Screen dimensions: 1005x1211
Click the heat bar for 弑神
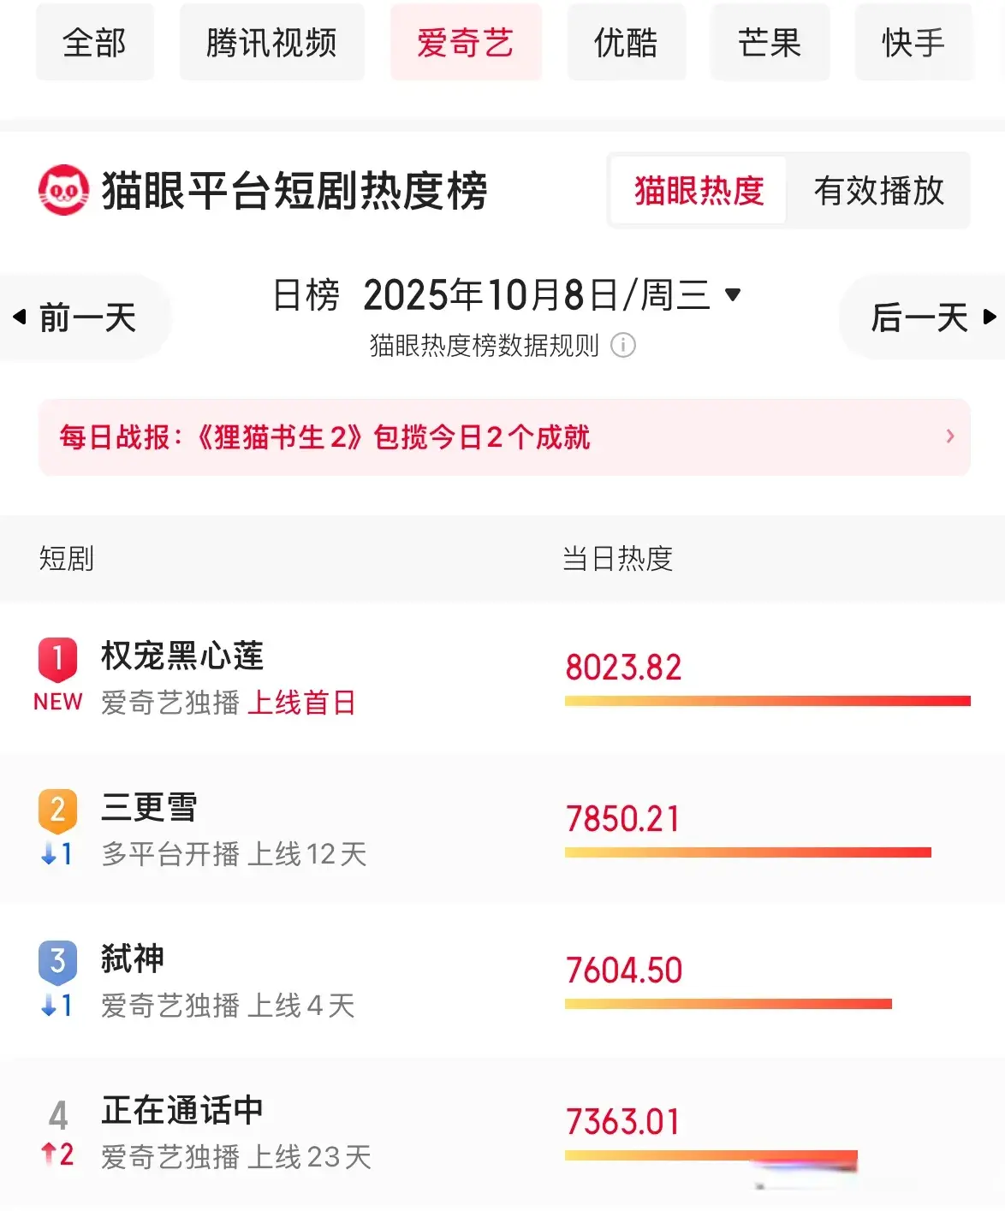coord(728,1003)
